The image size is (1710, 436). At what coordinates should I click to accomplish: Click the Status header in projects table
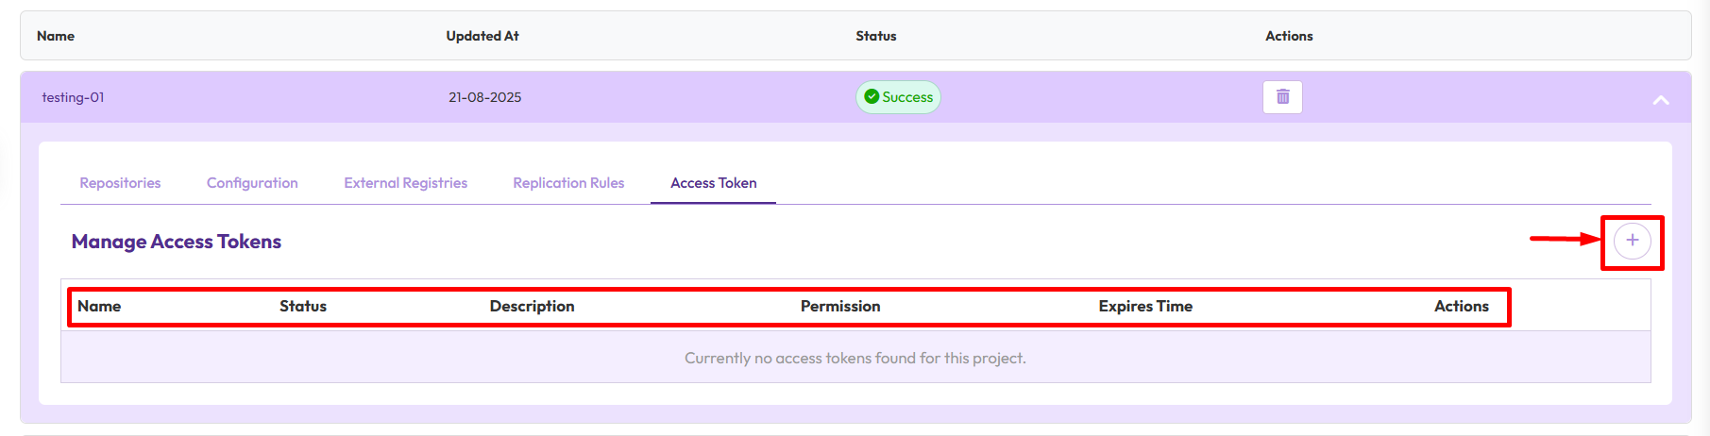click(875, 36)
